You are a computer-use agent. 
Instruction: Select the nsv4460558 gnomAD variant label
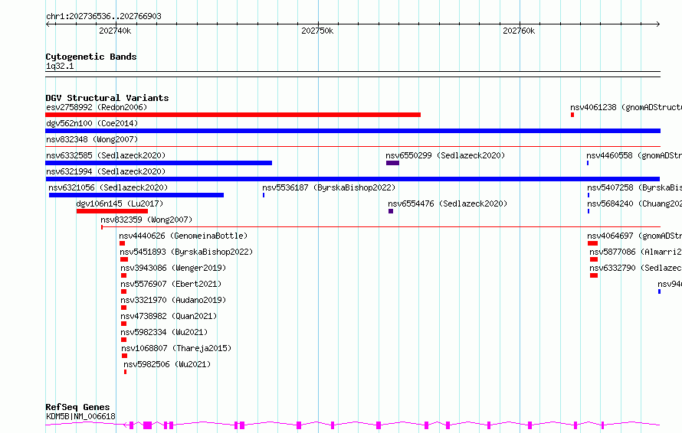tap(634, 155)
